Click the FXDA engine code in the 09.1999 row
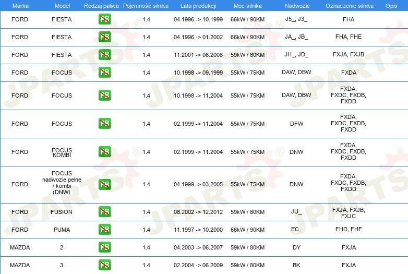Viewport: 408px width, 274px height. pos(349,73)
